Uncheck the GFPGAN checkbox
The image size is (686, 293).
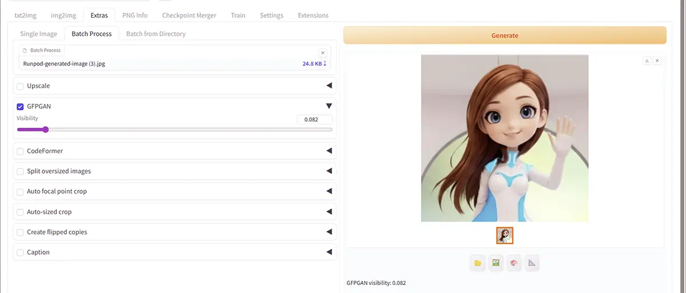(x=21, y=106)
